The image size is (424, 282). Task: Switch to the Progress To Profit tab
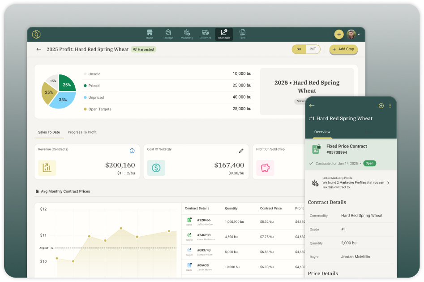(82, 132)
